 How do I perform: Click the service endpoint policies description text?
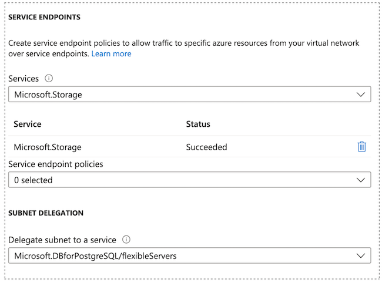(183, 43)
